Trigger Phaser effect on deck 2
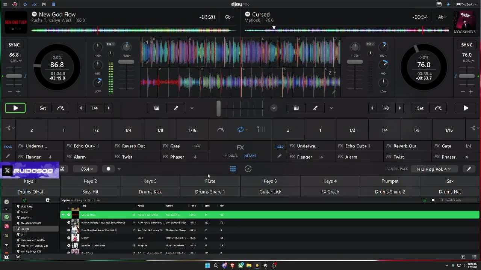The height and width of the screenshot is (270, 481). pyautogui.click(x=456, y=157)
